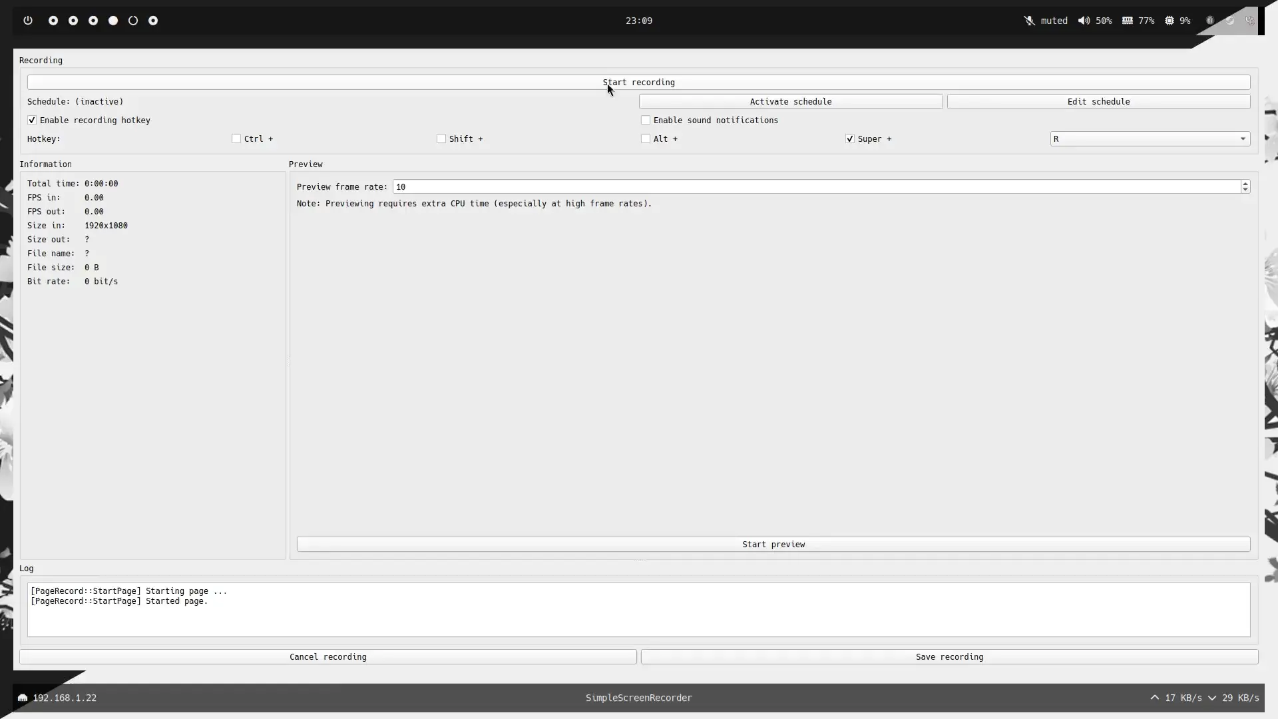Click the Start preview button
Viewport: 1278px width, 719px height.
[x=773, y=545]
